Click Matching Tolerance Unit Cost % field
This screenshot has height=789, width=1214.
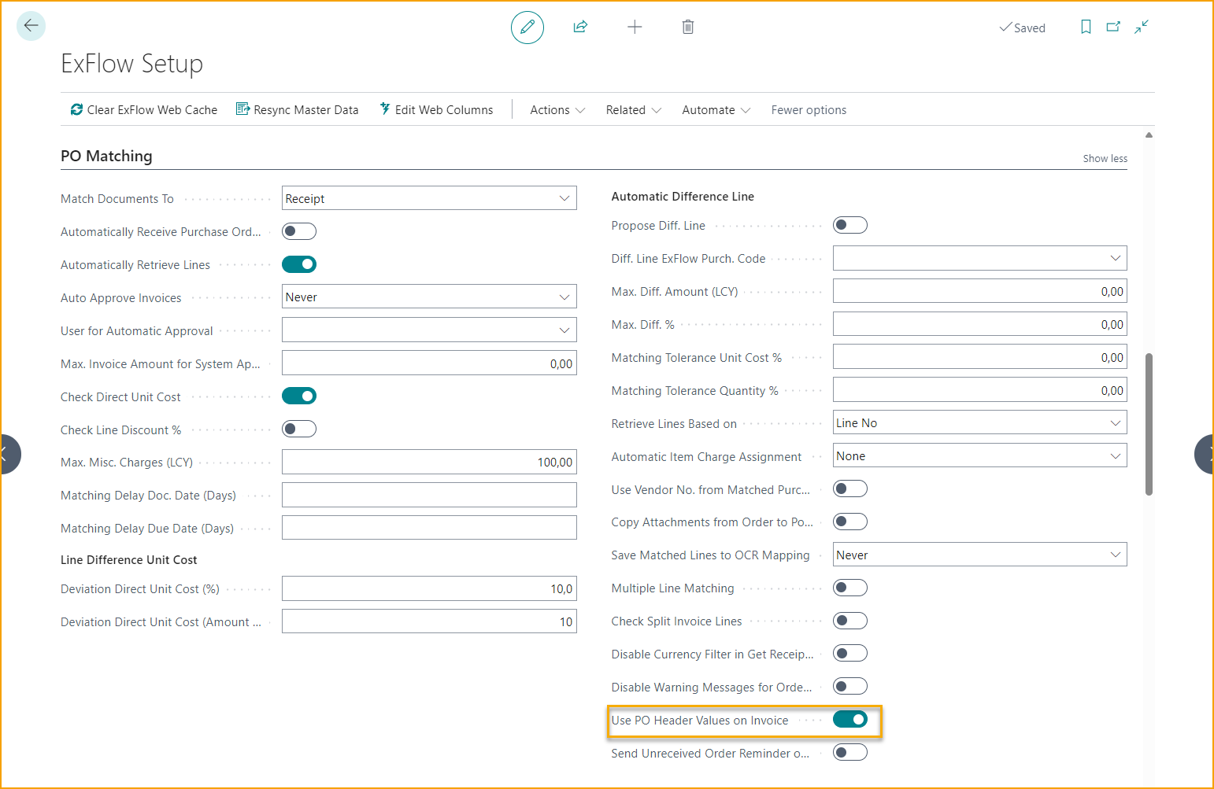(980, 357)
